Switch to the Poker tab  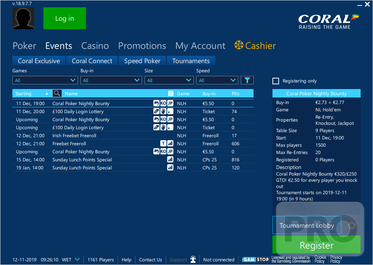[24, 46]
